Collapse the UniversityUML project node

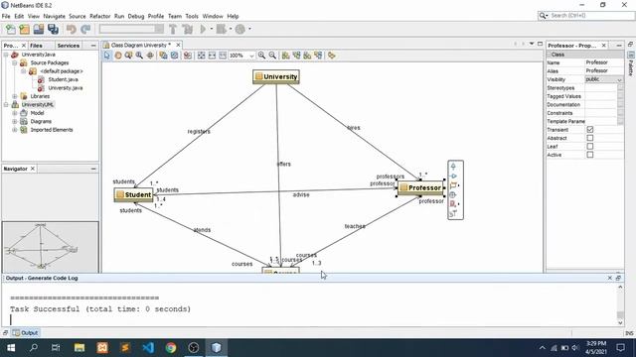pos(6,104)
